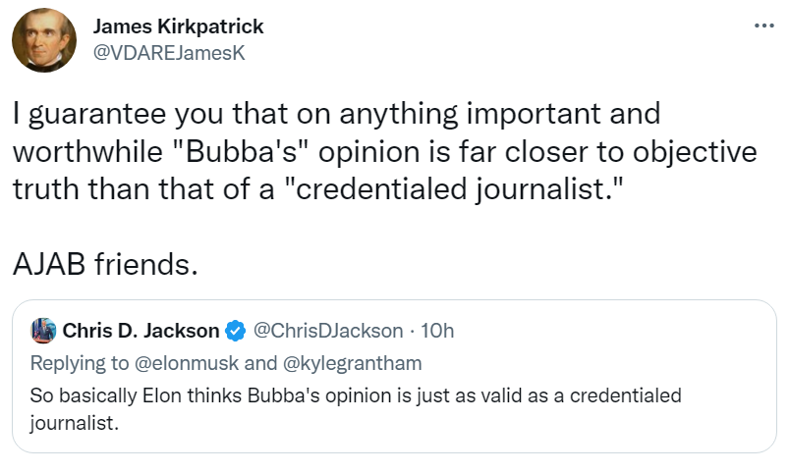The width and height of the screenshot is (790, 473).
Task: Click the blue verified badge
Action: pos(235,331)
